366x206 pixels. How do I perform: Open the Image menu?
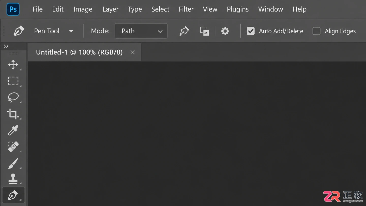pyautogui.click(x=83, y=9)
